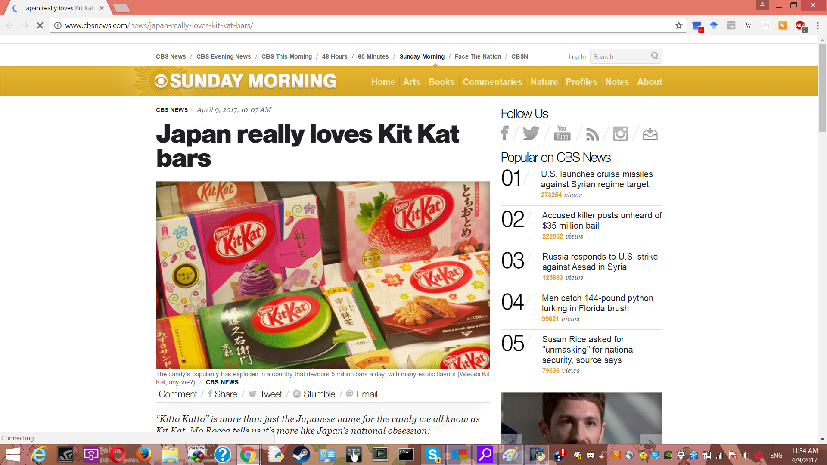Screen dimensions: 827x465
Task: Launch Steam from the taskbar
Action: tap(301, 455)
